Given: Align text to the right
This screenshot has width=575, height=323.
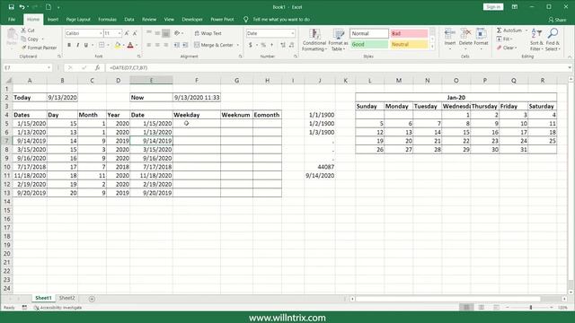Looking at the screenshot, I should (x=165, y=45).
